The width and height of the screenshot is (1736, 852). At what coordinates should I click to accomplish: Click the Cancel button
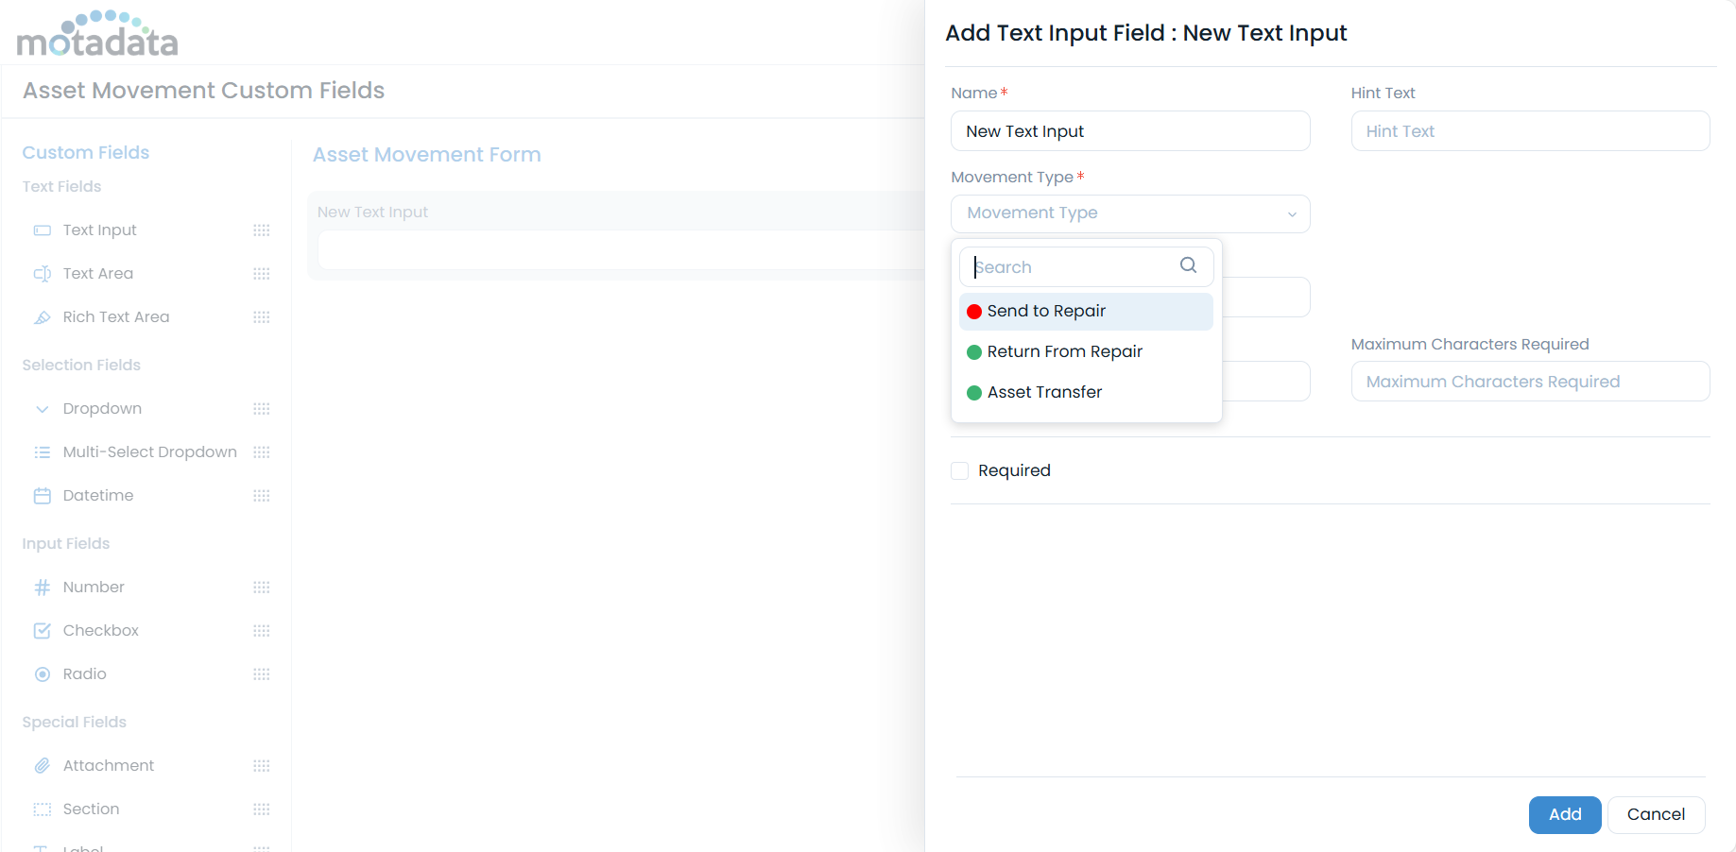click(x=1656, y=814)
